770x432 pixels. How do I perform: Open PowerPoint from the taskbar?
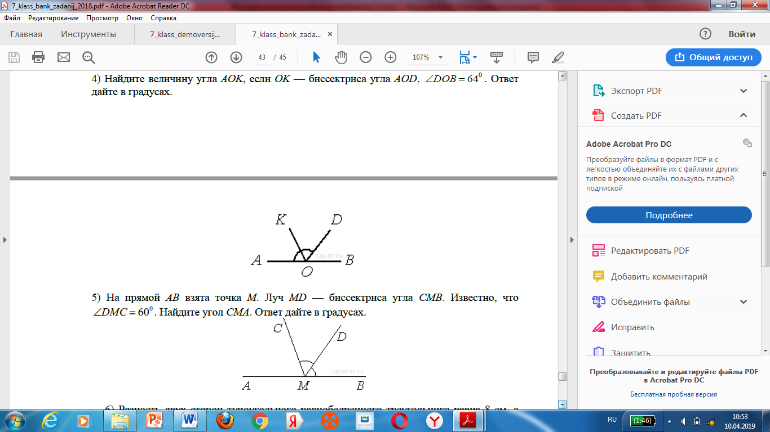coord(154,420)
